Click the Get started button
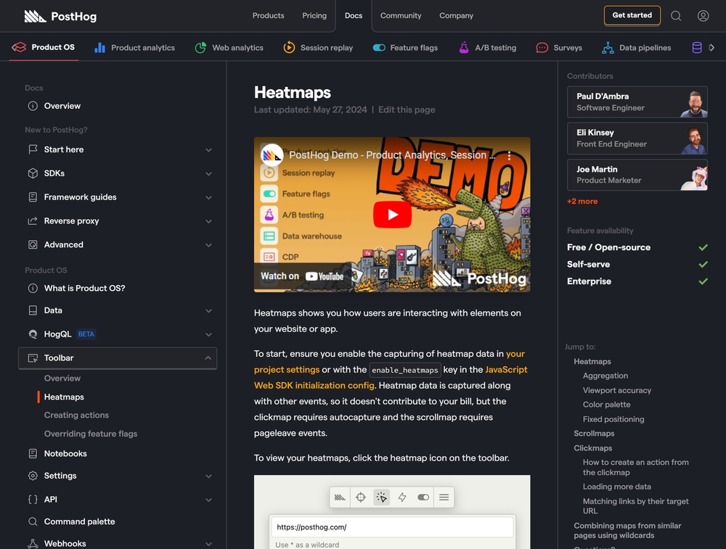Viewport: 726px width, 549px height. click(632, 15)
